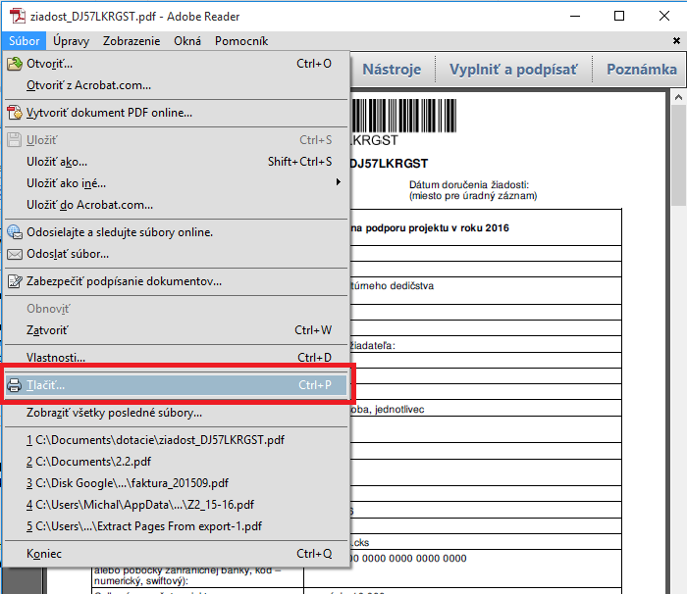Expand the Uložiť ako iné submenu arrow
Screen dimensions: 687x594
pyautogui.click(x=339, y=182)
